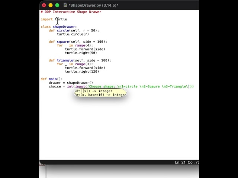Screen dimensions: 238x178
Task: Click the 'def circle(self, r = 50):' line
Action: coord(74,30)
